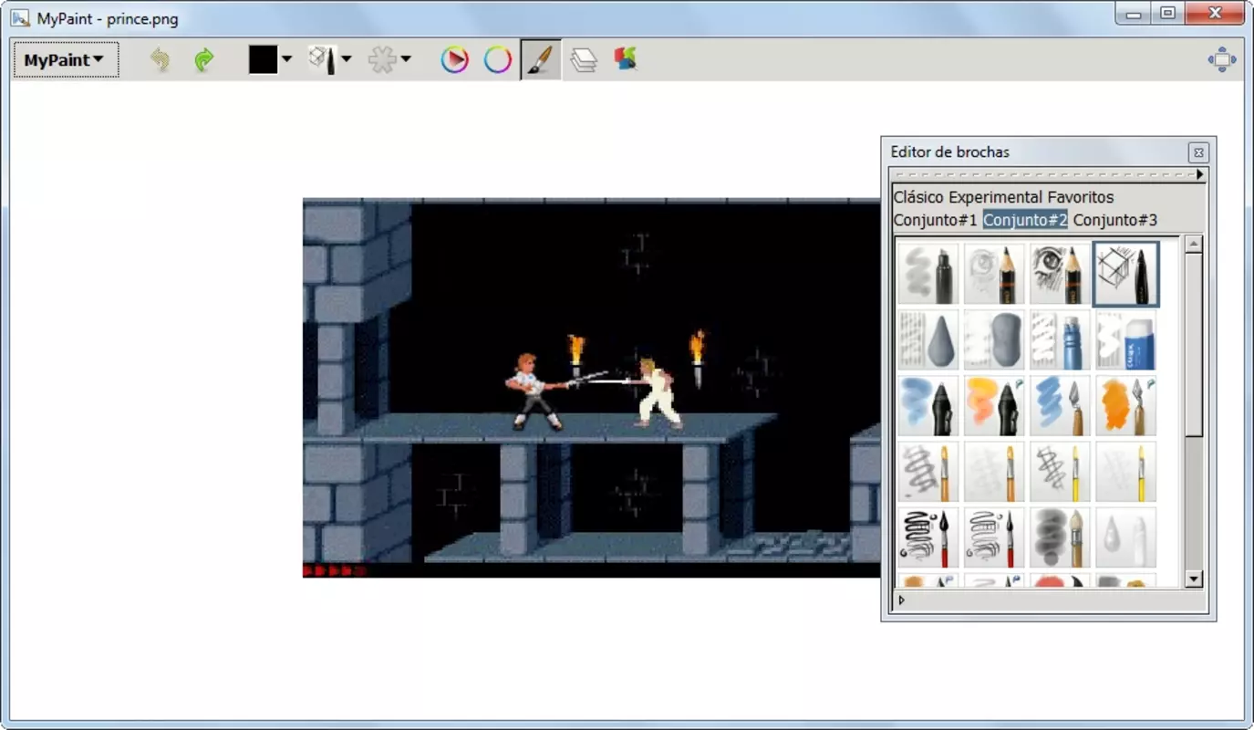Select the gray kneaded eraser brush
This screenshot has height=730, width=1254.
point(994,339)
